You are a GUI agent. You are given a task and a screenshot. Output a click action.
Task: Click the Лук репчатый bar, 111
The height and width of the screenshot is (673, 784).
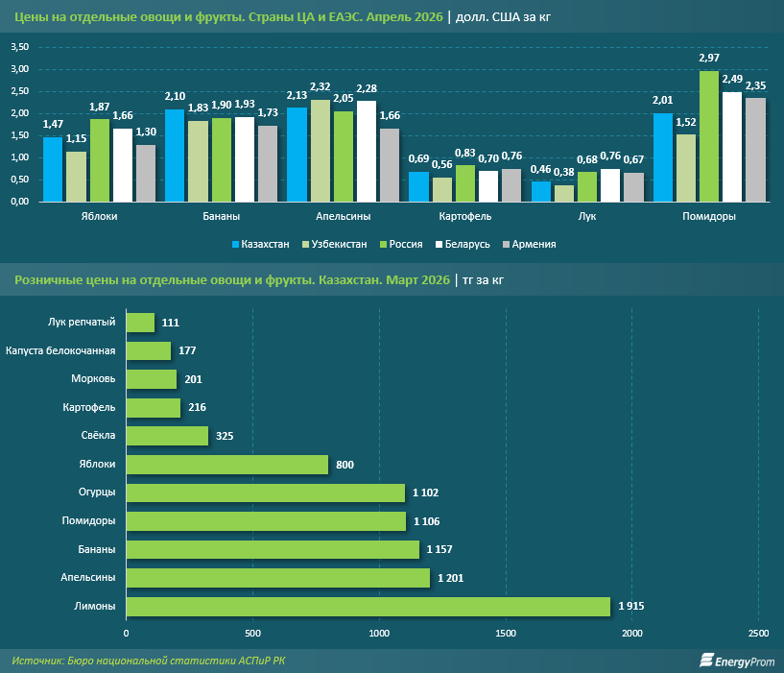(140, 322)
